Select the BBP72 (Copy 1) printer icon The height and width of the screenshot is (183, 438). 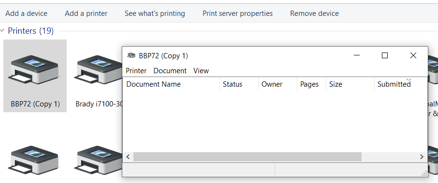35,69
